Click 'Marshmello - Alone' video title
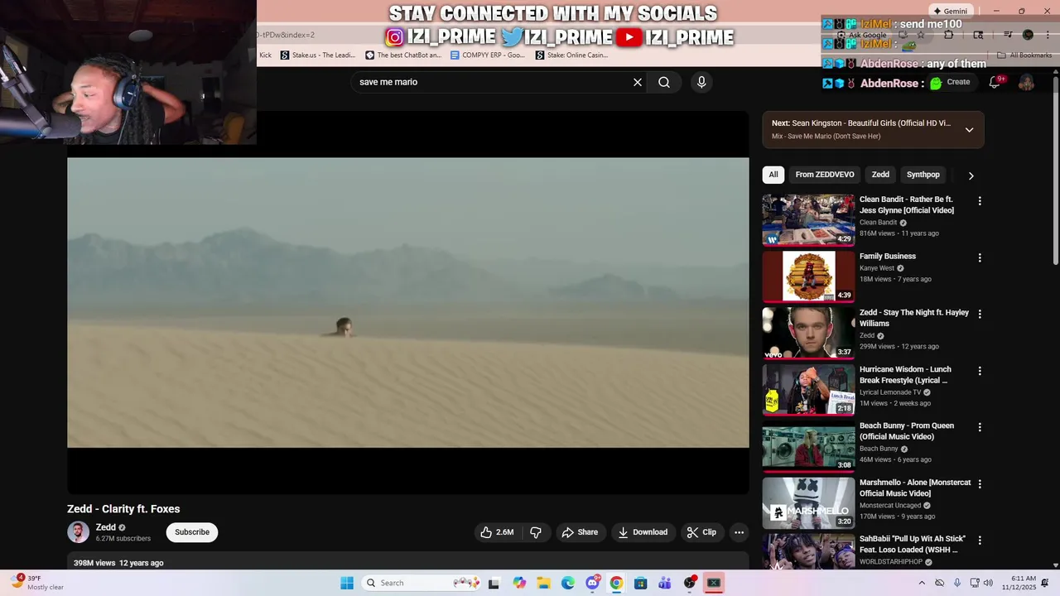The image size is (1060, 596). click(x=915, y=488)
